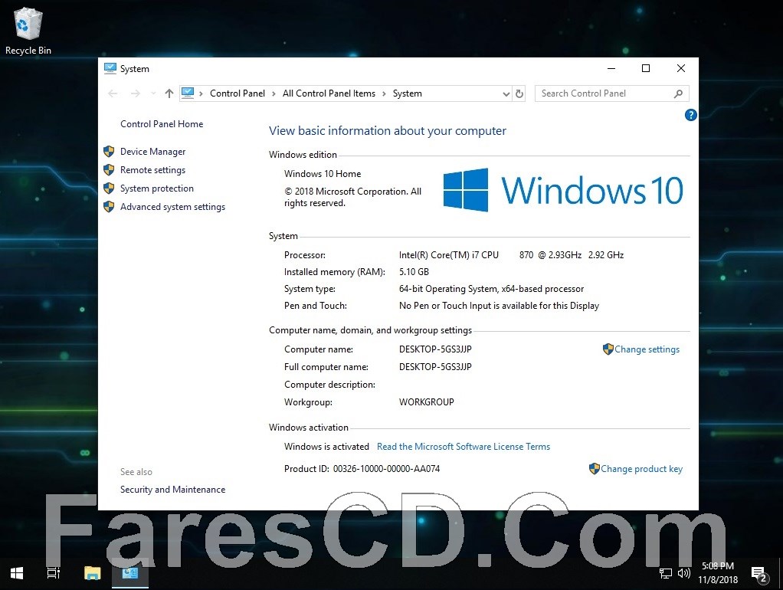Select the System window taskbar button

(129, 573)
